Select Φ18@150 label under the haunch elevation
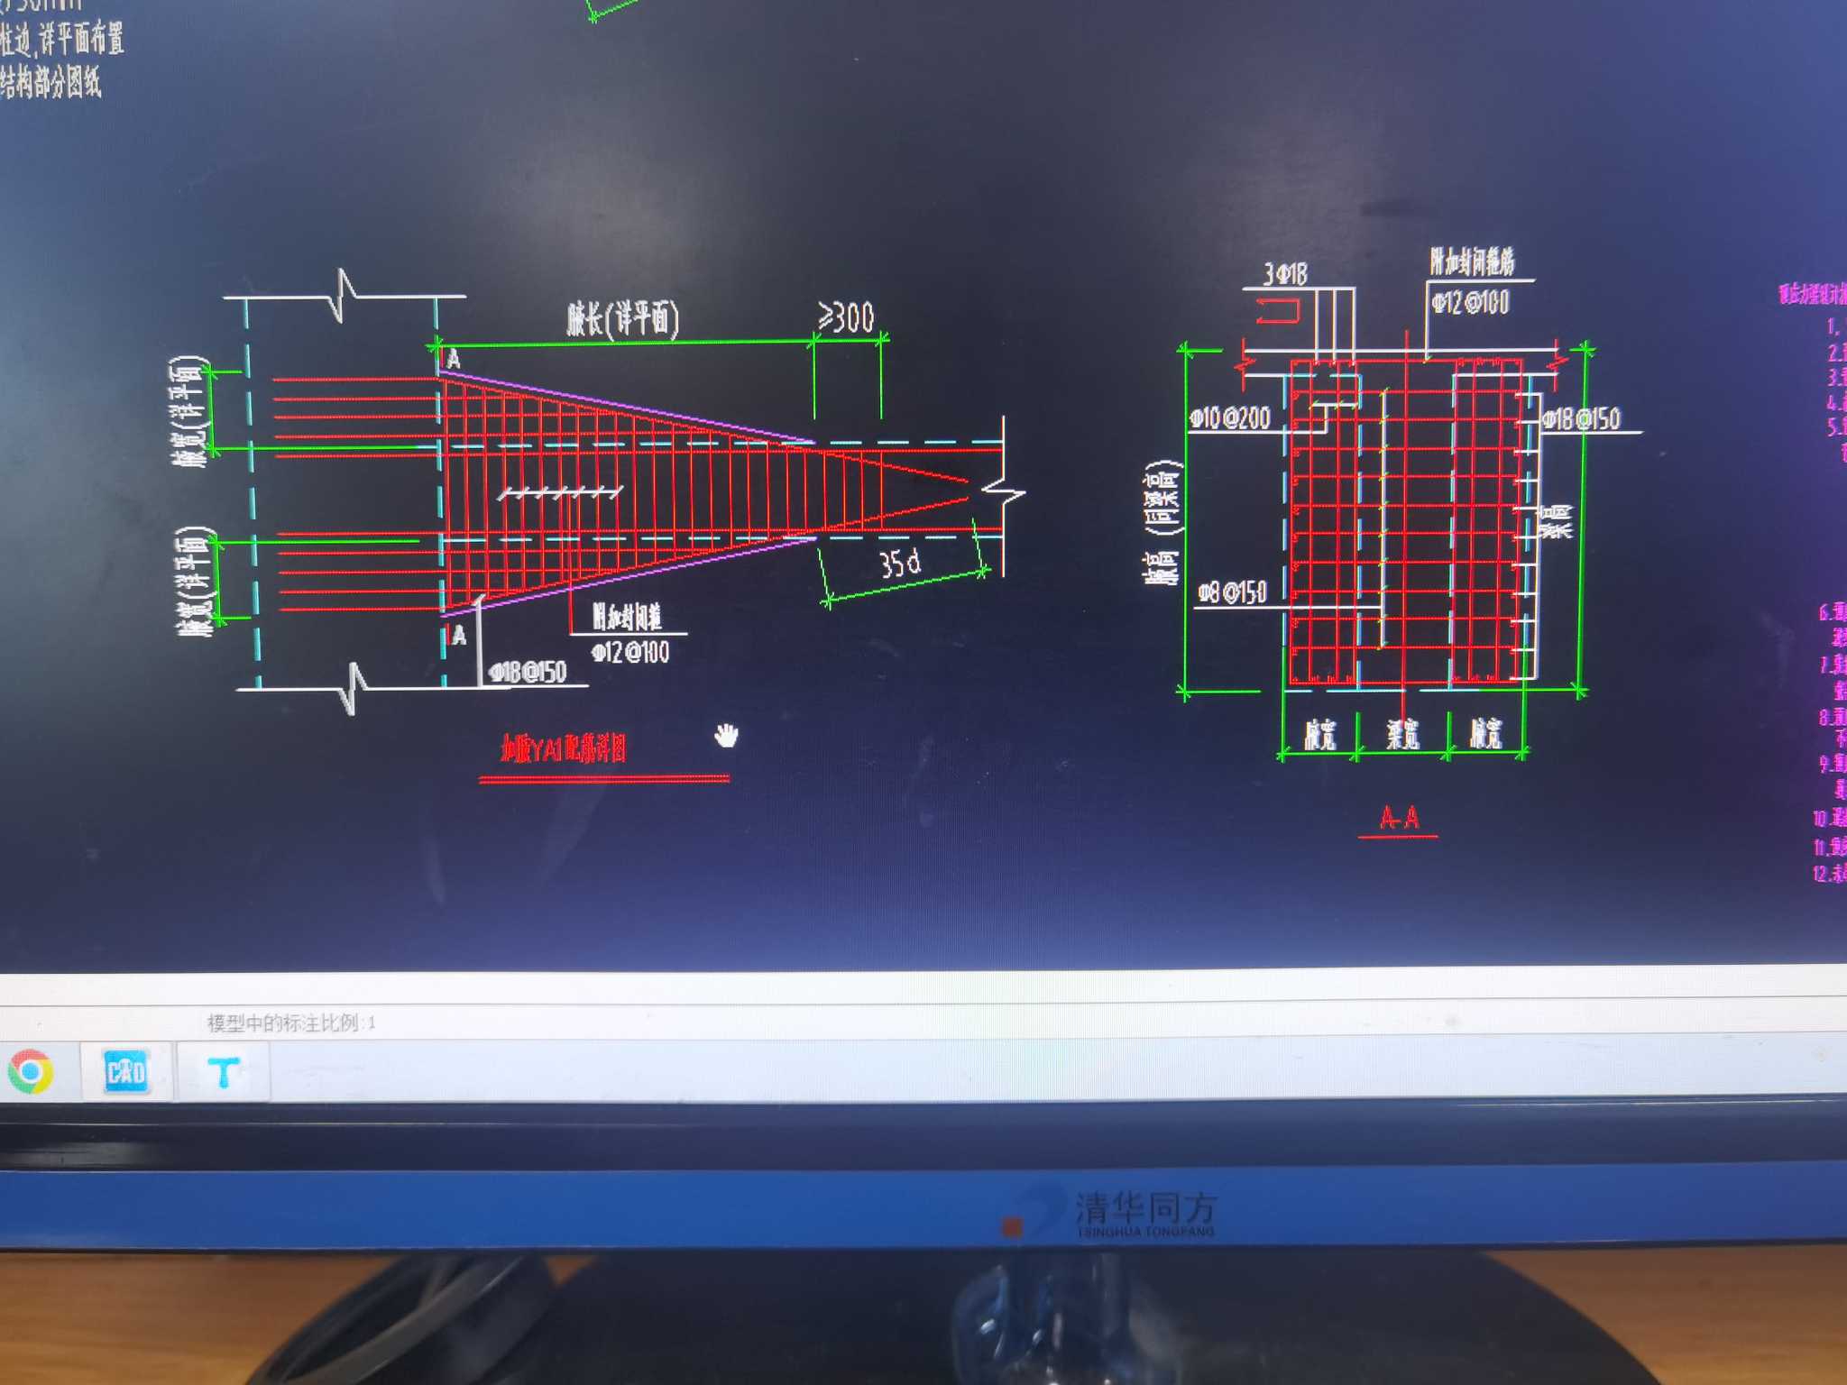1847x1385 pixels. (527, 672)
